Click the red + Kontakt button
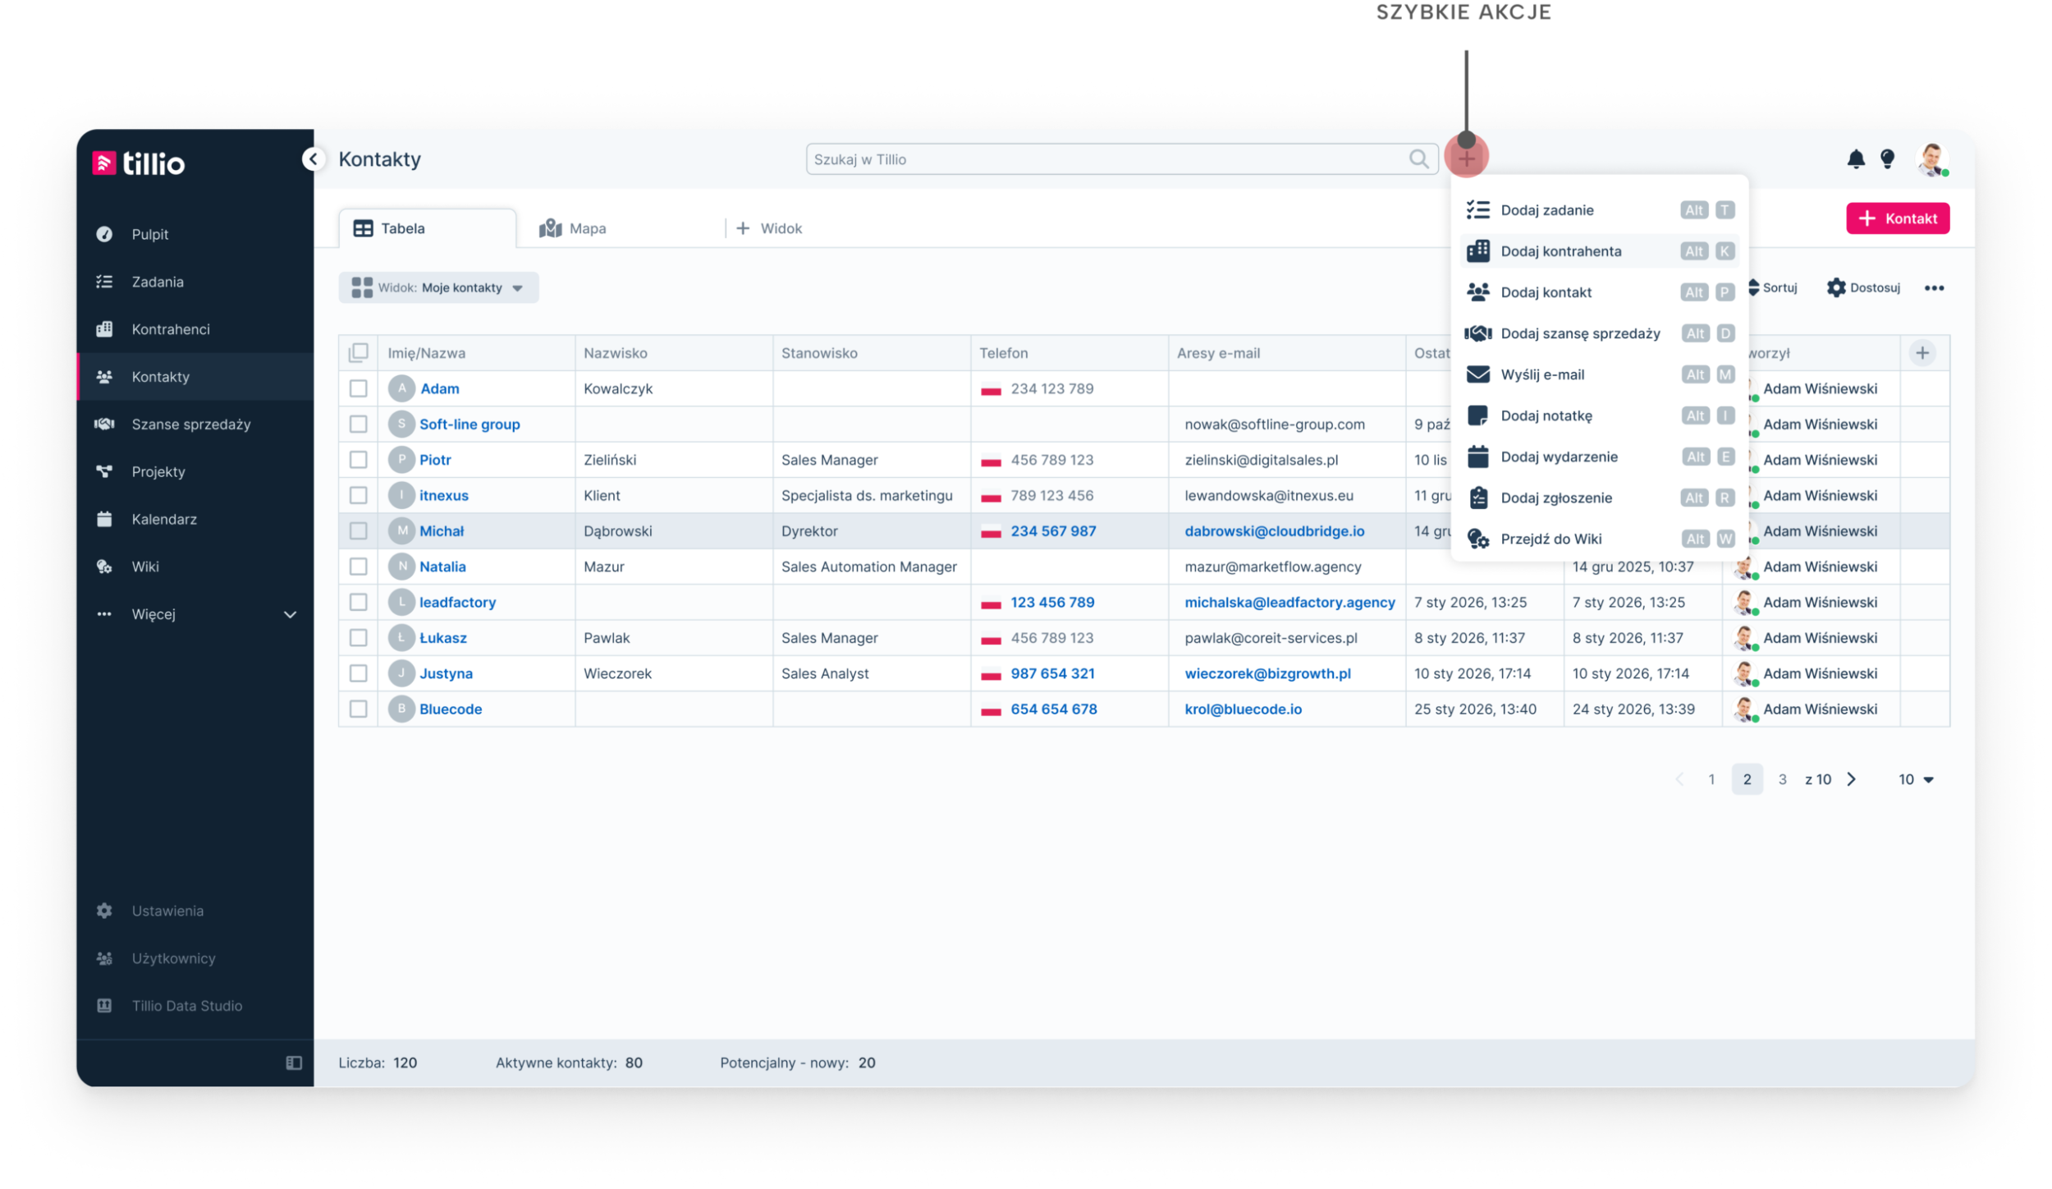The width and height of the screenshot is (2052, 1189). 1898,218
